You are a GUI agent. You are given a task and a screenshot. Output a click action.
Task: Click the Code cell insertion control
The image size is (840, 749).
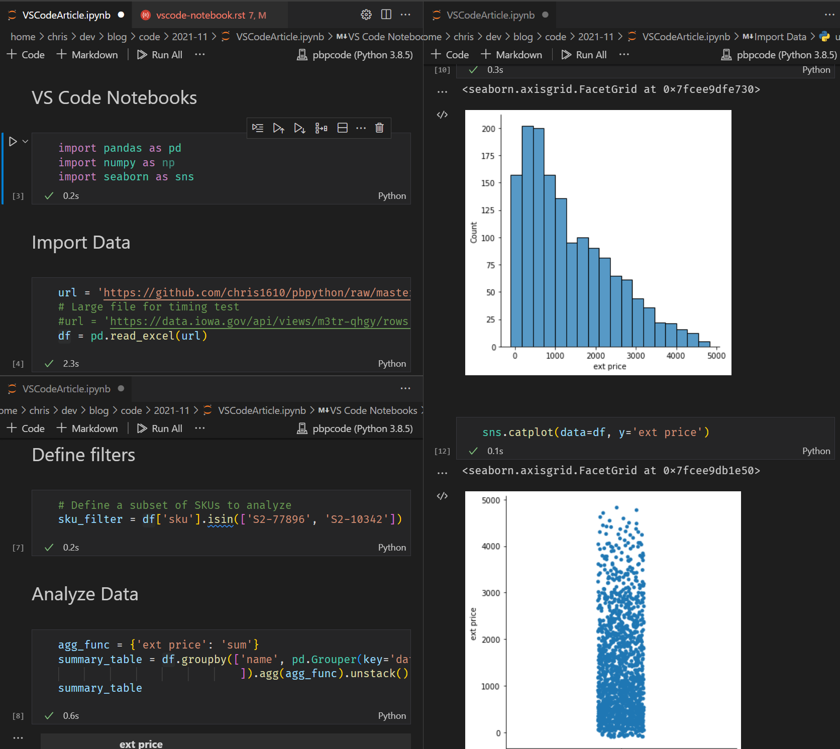coord(25,54)
